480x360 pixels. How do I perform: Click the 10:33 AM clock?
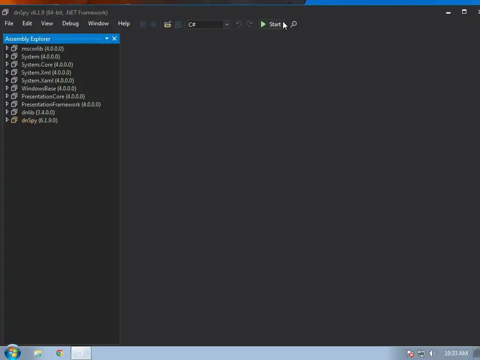click(x=456, y=353)
